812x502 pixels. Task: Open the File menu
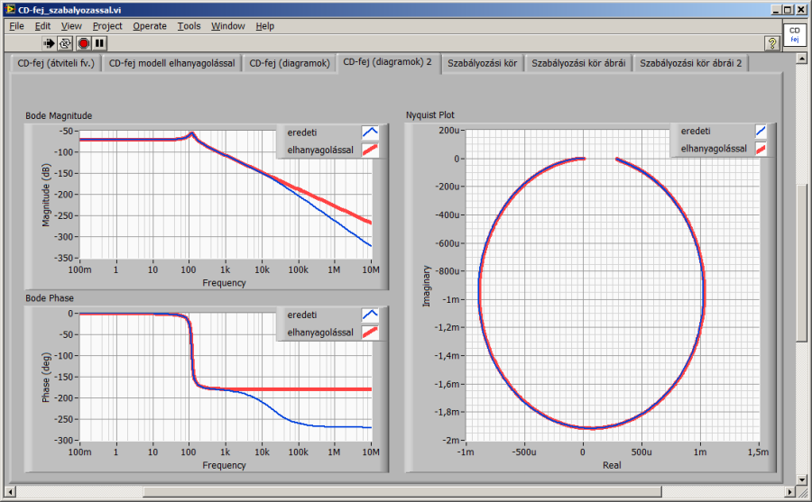(x=16, y=26)
